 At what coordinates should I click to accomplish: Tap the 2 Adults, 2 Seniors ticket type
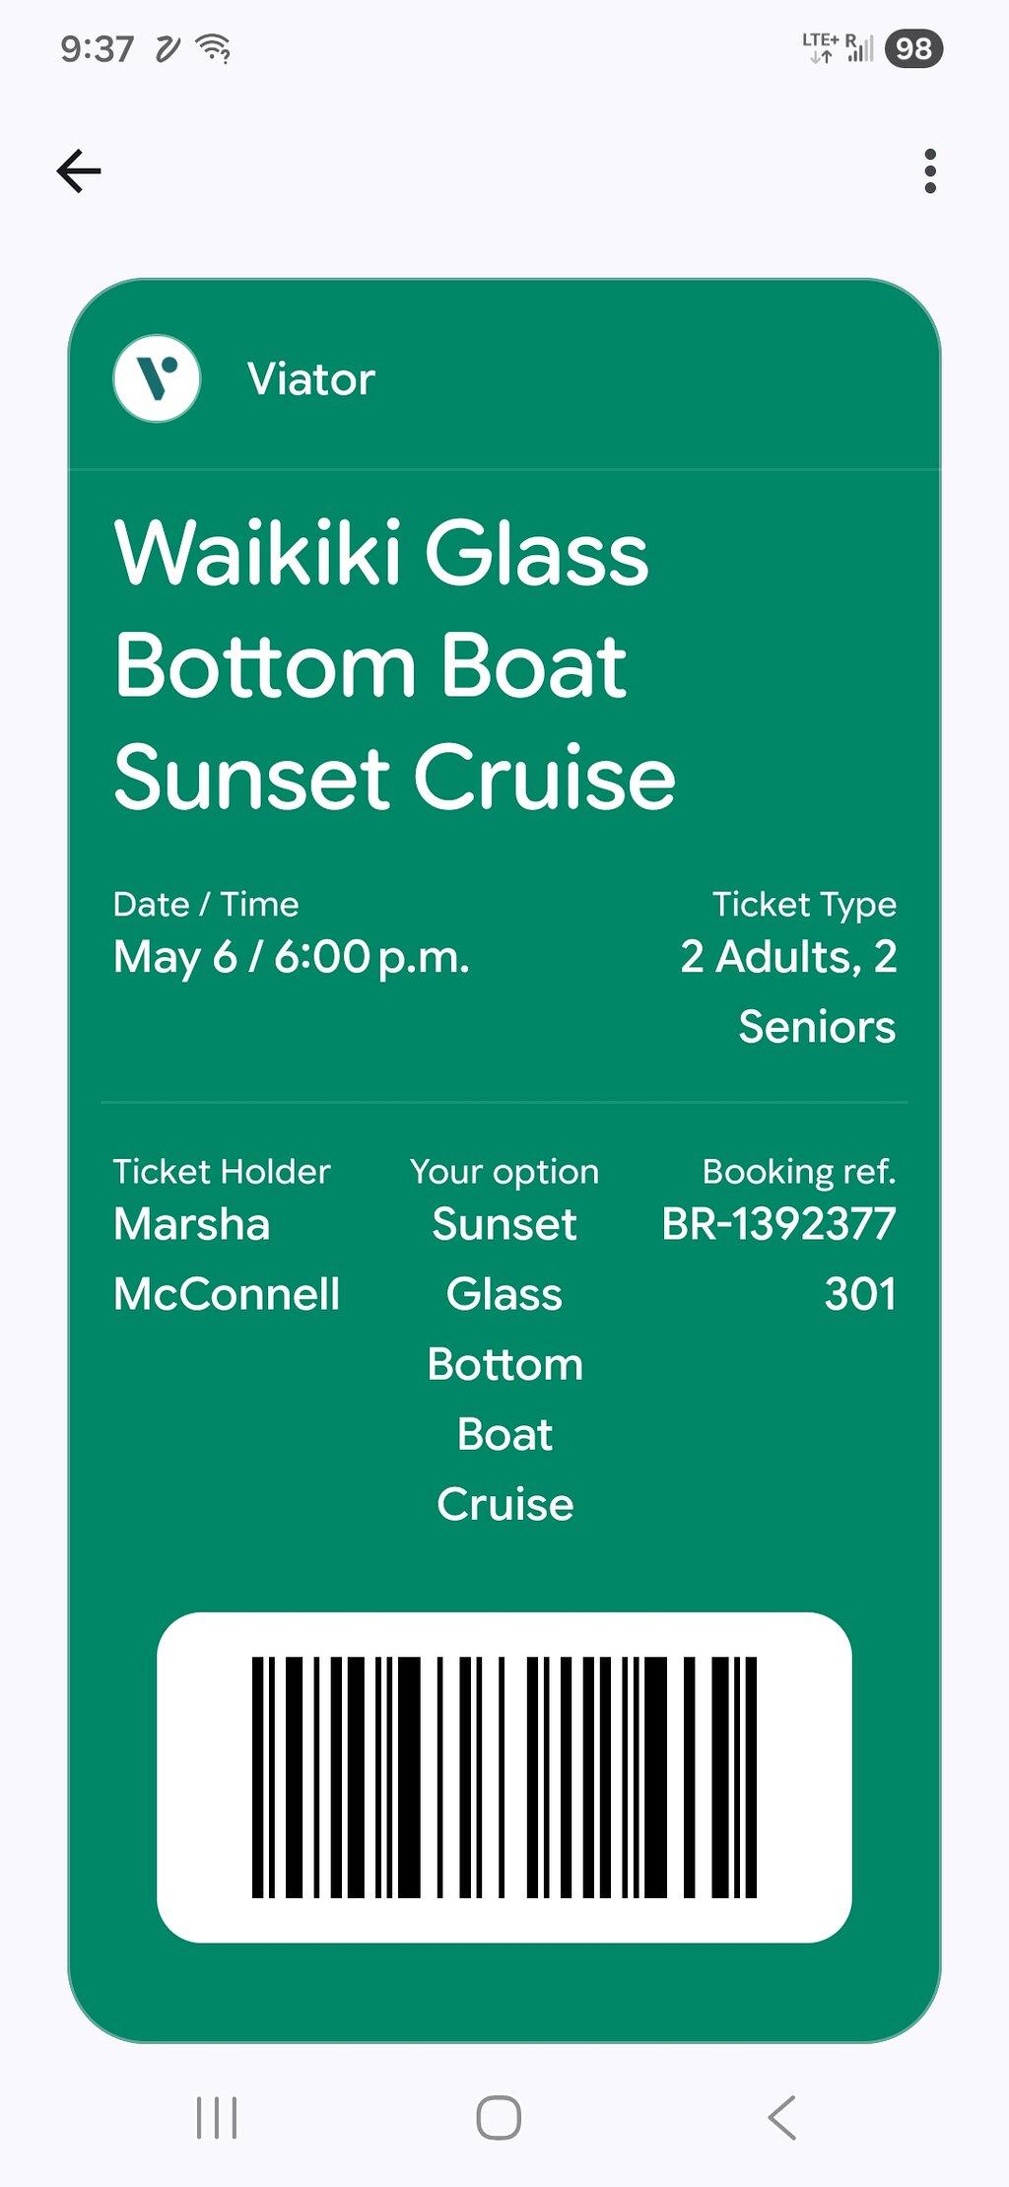[x=788, y=991]
